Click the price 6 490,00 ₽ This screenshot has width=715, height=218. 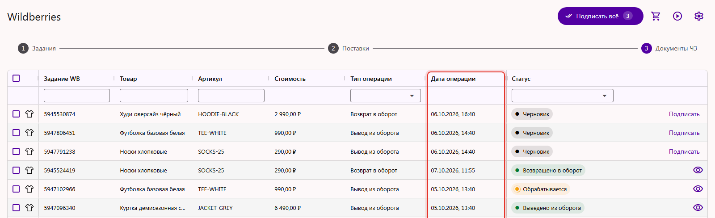[x=287, y=208]
